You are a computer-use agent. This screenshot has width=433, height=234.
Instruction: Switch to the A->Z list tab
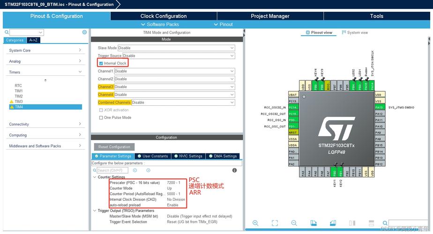pyautogui.click(x=33, y=40)
